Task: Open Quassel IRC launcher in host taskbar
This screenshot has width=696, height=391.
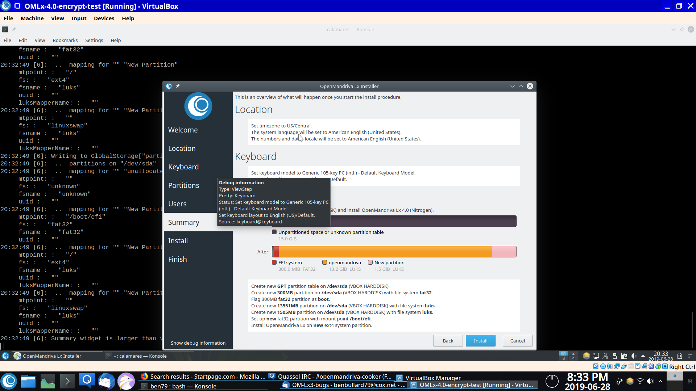Action: tap(87, 381)
